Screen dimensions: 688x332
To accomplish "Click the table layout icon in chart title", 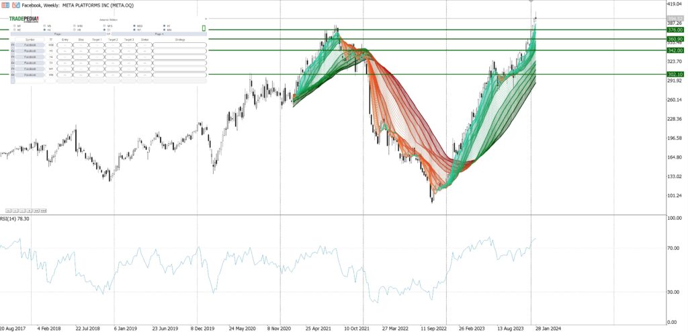I will [5, 5].
